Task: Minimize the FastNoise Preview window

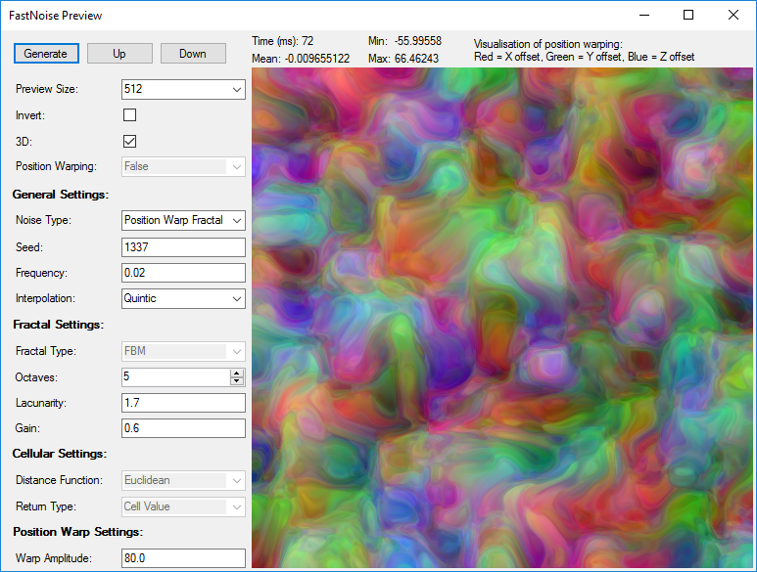Action: point(643,15)
